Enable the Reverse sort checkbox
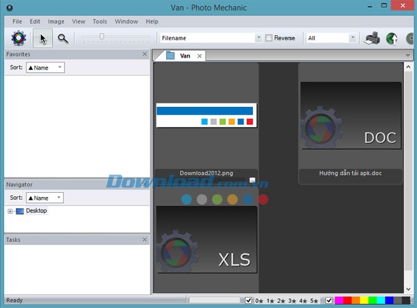The width and height of the screenshot is (417, 308). (269, 38)
